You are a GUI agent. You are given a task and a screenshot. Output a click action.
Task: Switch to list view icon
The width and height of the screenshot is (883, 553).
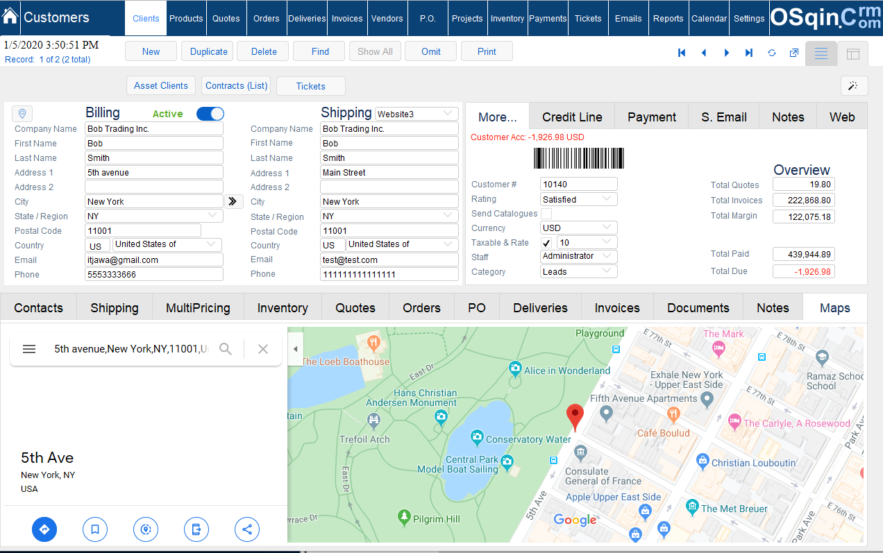click(x=821, y=53)
